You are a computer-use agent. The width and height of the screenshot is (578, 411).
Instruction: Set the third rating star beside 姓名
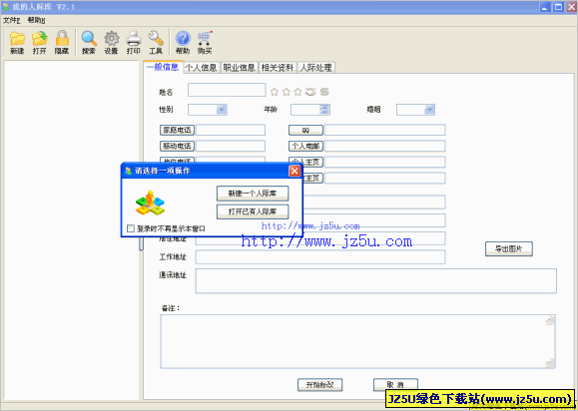click(297, 92)
